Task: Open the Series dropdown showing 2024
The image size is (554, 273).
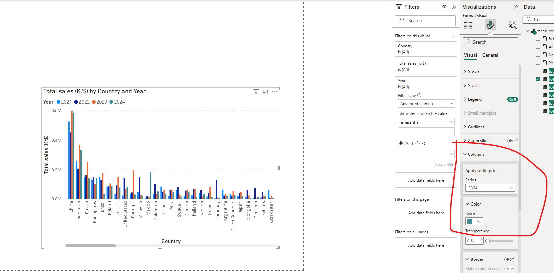Action: coord(490,188)
